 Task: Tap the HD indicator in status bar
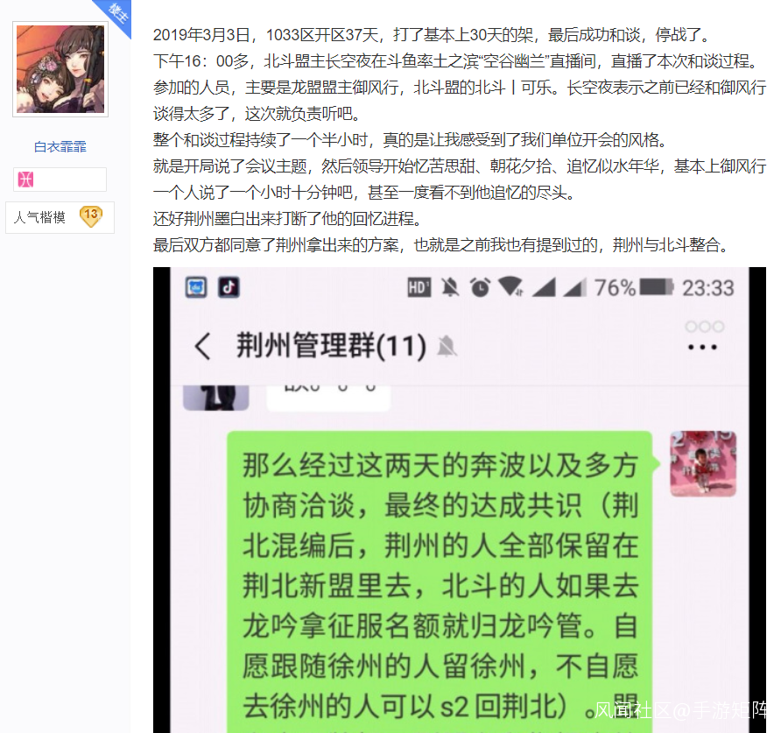pyautogui.click(x=419, y=287)
